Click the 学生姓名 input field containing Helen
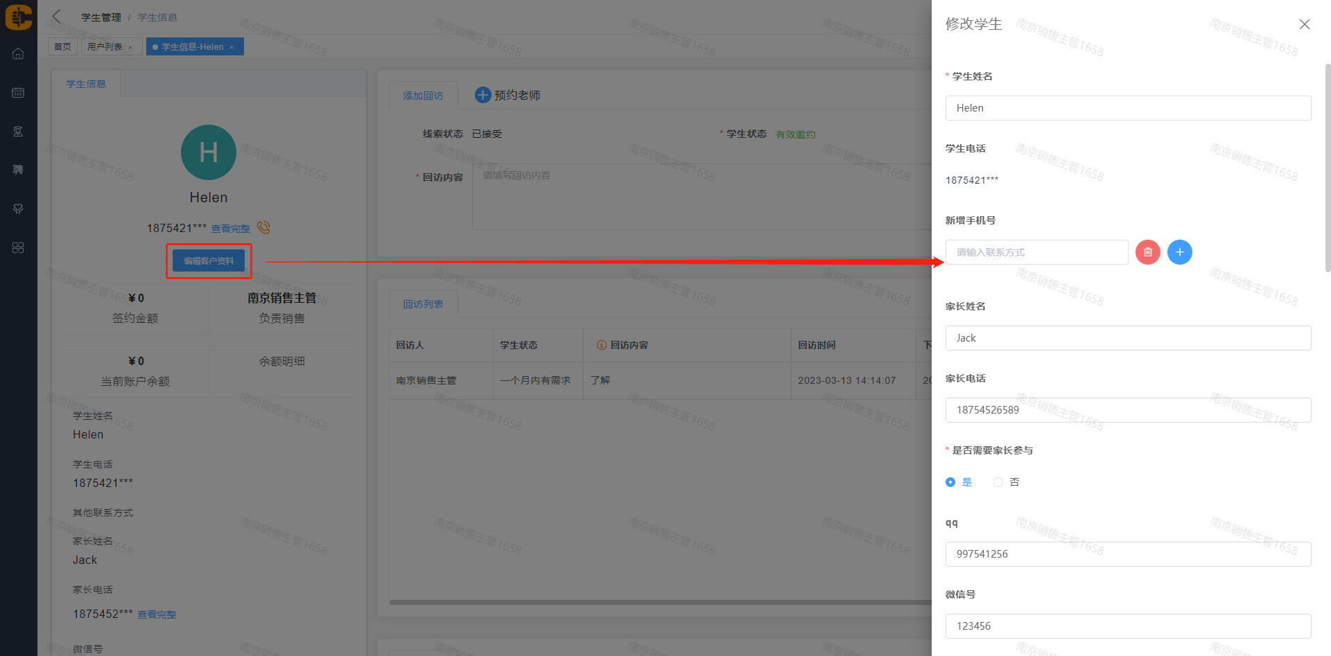 tap(1127, 108)
